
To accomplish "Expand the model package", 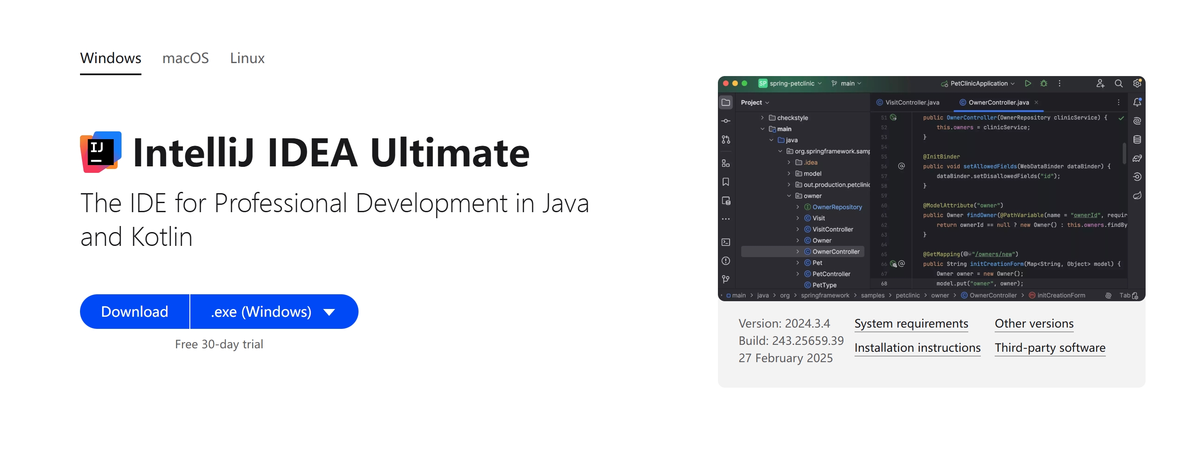I will [x=789, y=174].
